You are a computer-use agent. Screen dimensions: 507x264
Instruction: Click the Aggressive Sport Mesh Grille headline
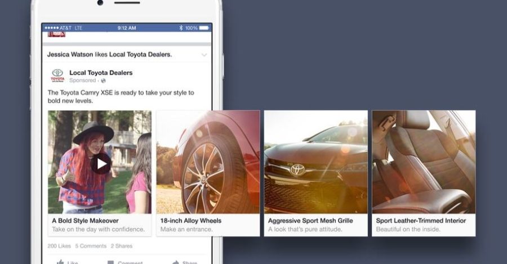coord(310,221)
